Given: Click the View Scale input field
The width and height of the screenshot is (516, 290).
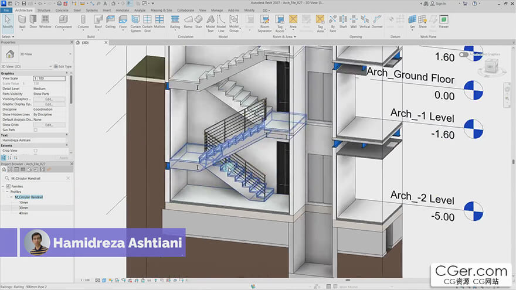Looking at the screenshot, I should coord(49,79).
